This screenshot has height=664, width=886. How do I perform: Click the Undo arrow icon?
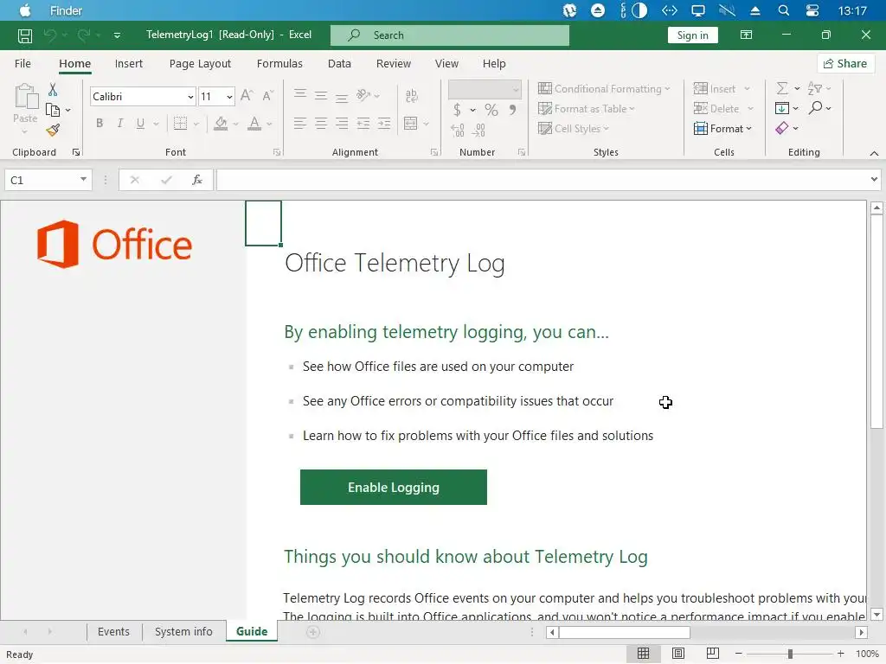pyautogui.click(x=50, y=35)
